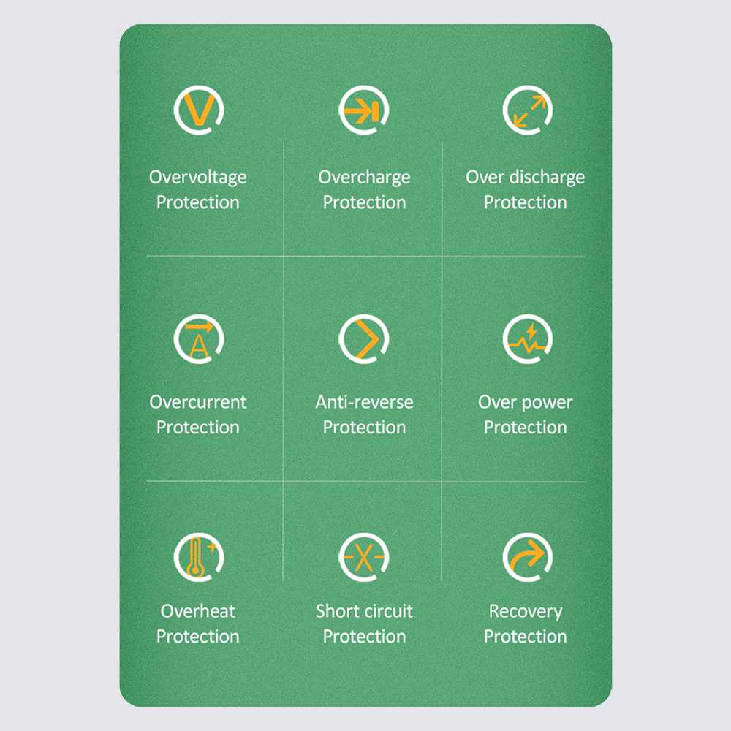Viewport: 731px width, 731px height.
Task: Click the Over discharge Protection label
Action: [x=525, y=190]
